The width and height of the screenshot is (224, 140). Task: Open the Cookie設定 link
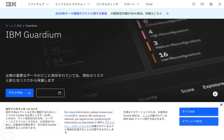pos(71,115)
